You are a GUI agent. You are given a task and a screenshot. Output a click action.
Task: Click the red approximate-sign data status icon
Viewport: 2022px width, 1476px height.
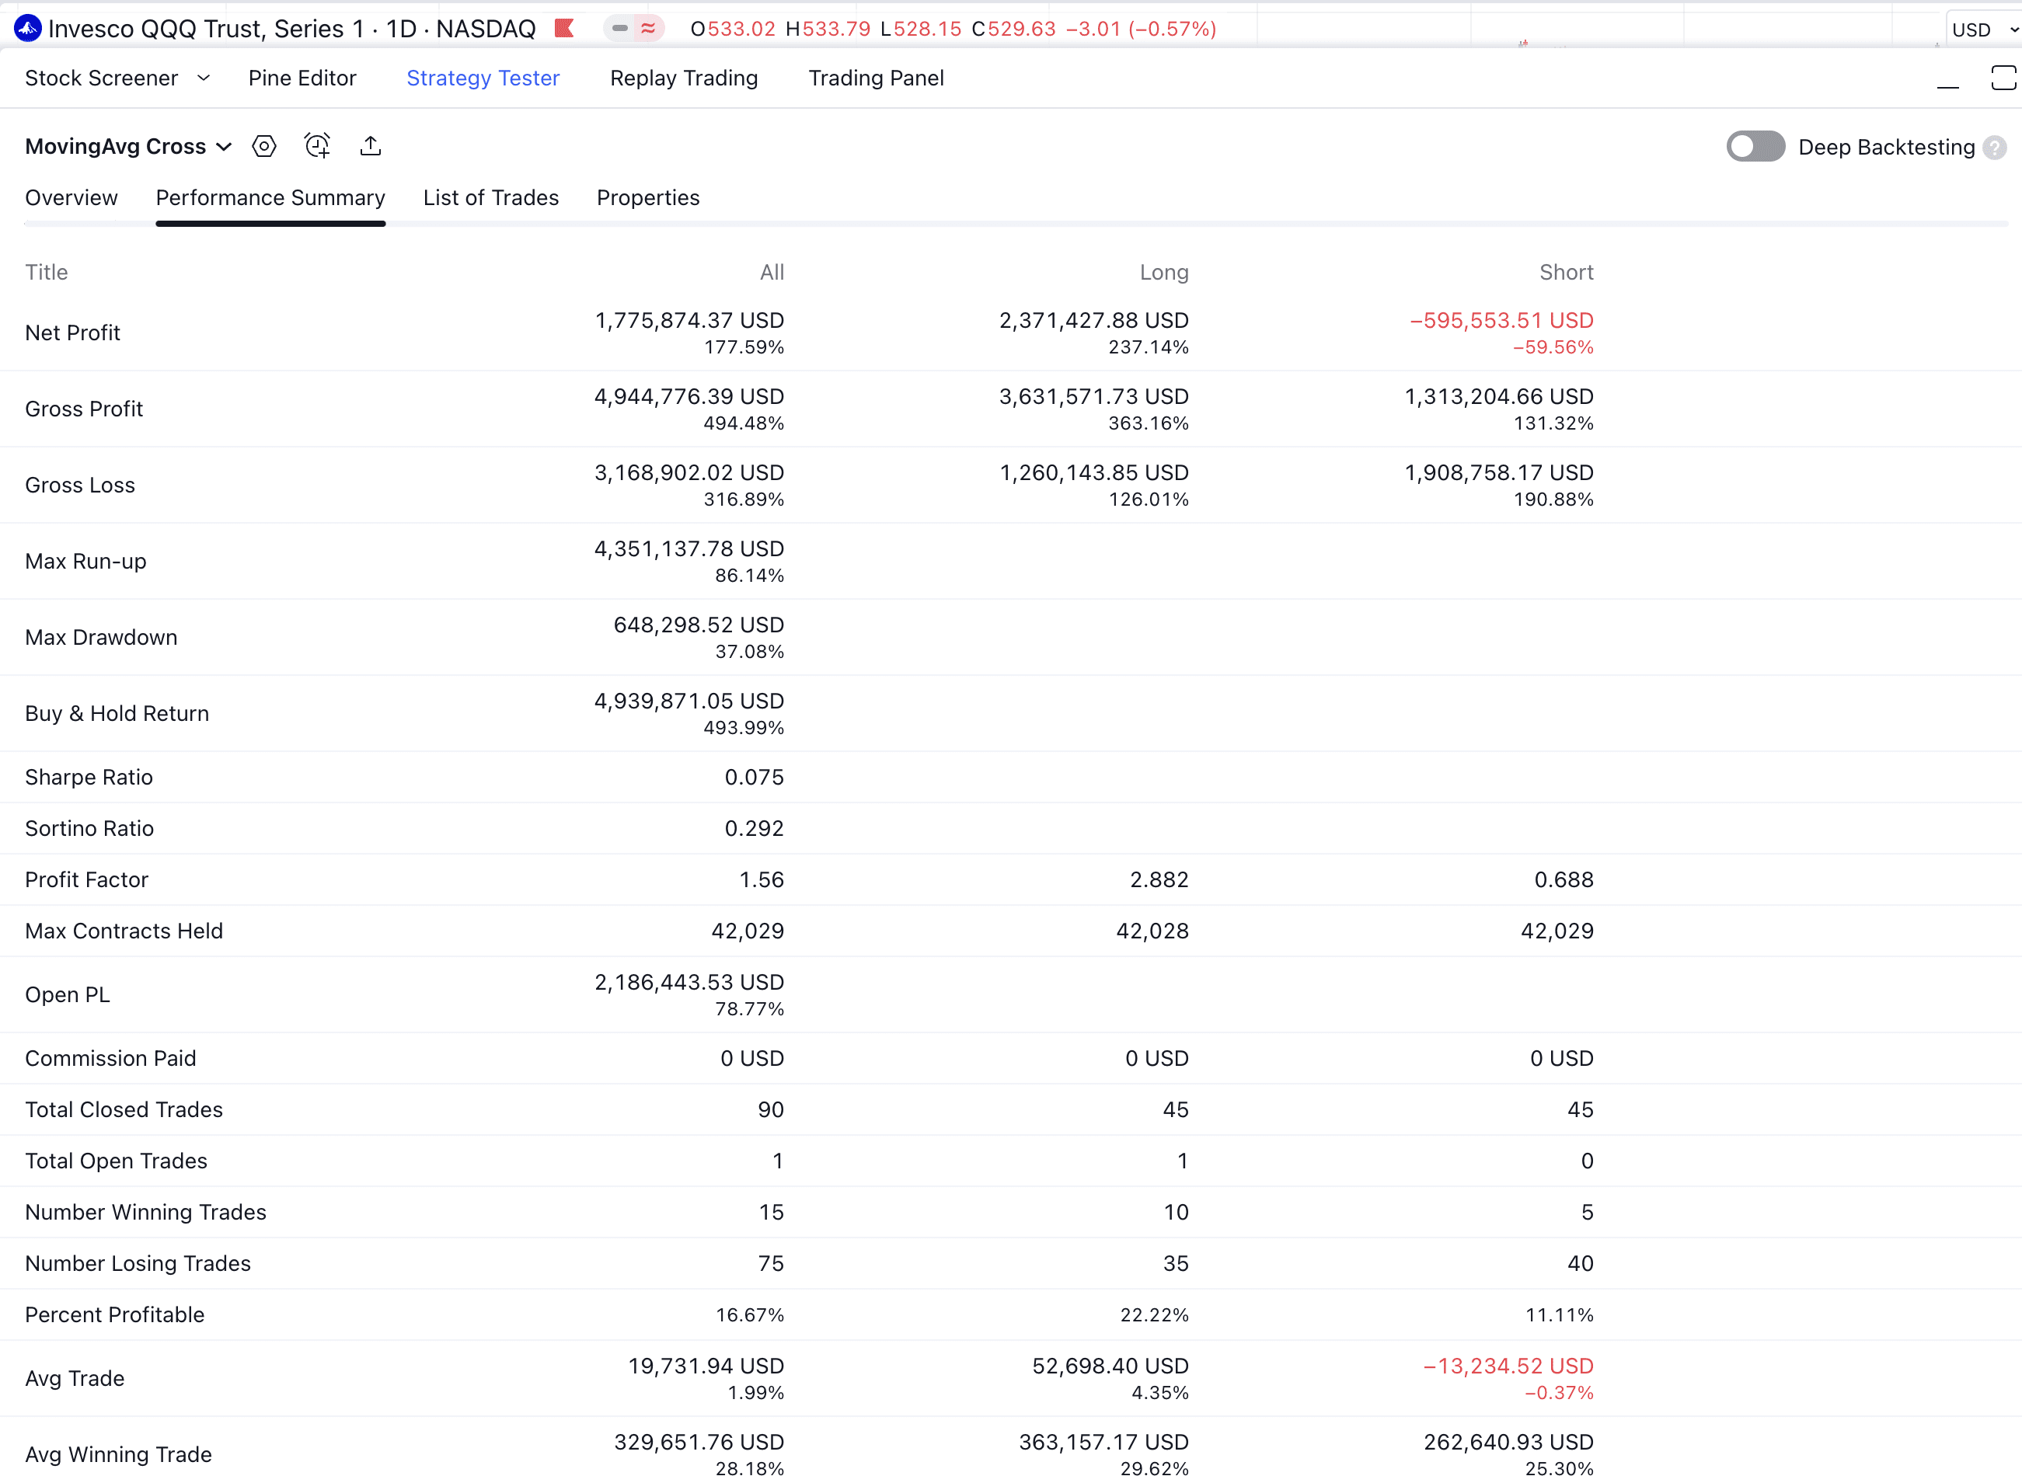point(649,29)
